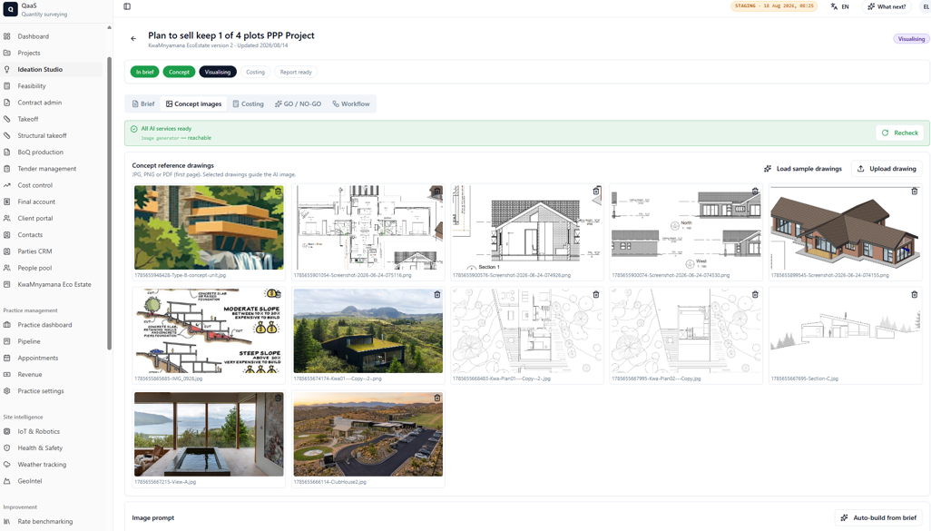The height and width of the screenshot is (531, 931).
Task: Delete the ClubHouse2 image via trash icon
Action: [437, 398]
